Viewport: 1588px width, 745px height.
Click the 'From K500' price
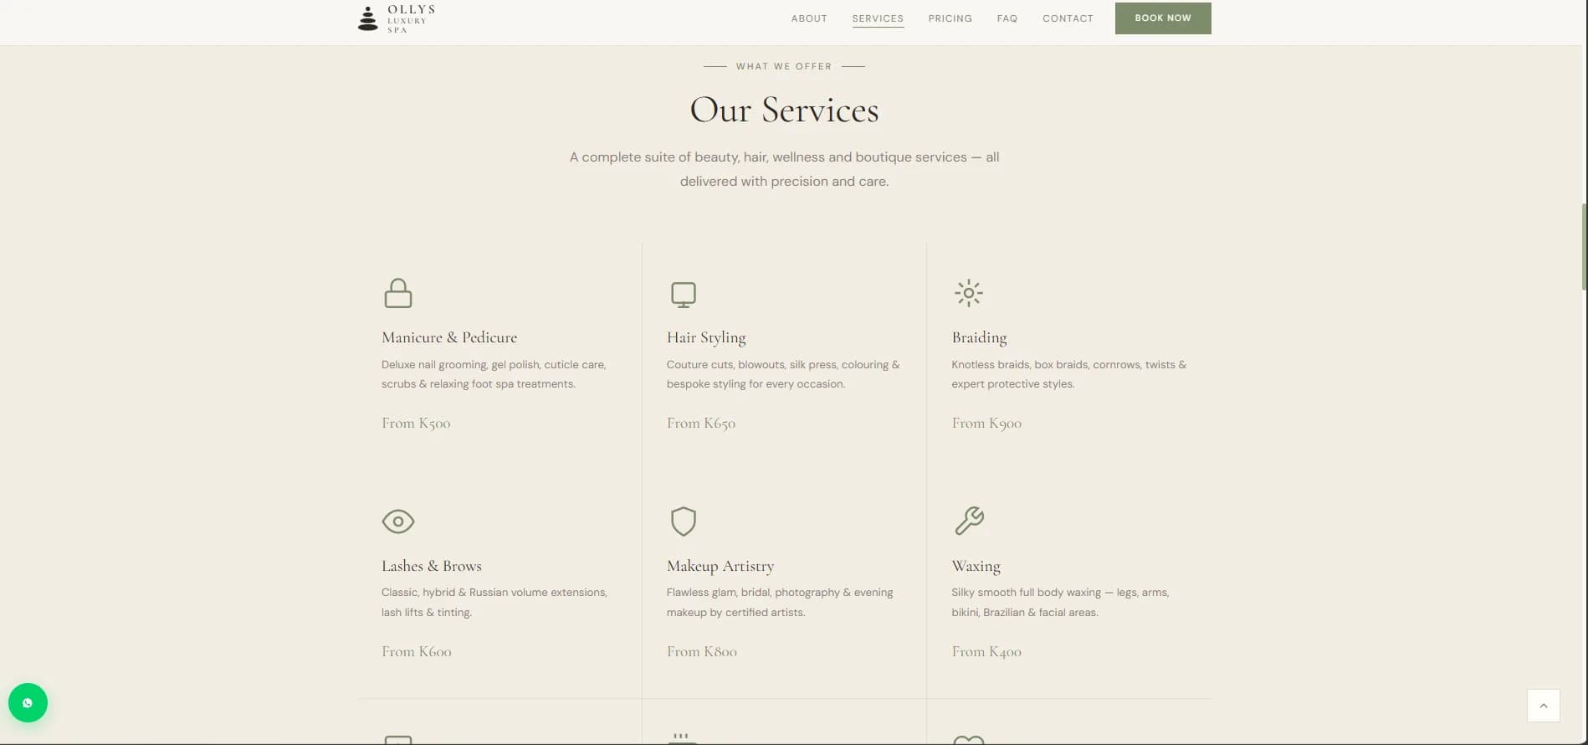(416, 424)
